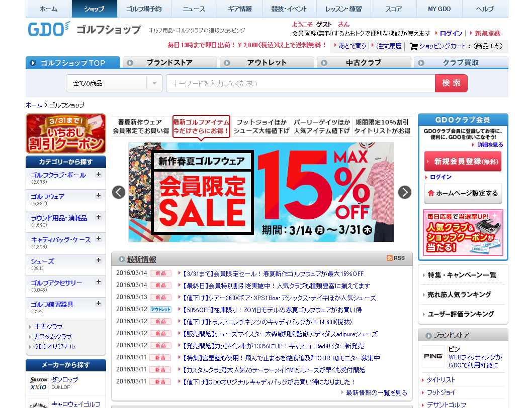Image resolution: width=529 pixels, height=408 pixels.
Task: Click ホーム breadcrumb link
Action: [34, 105]
